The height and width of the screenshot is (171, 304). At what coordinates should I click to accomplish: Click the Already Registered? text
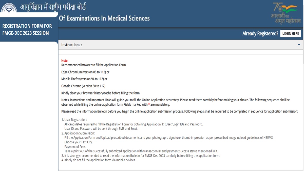click(260, 33)
